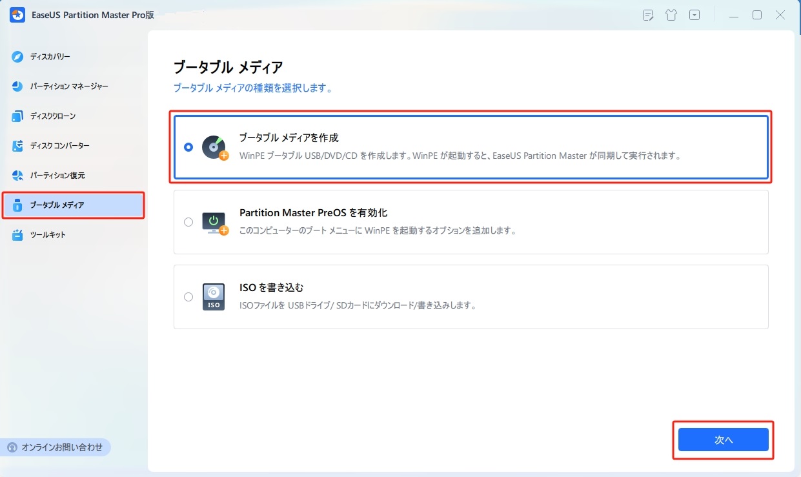Screen dimensions: 801x477
Task: Choose the ISO を書き込む radio button
Action: 188,297
